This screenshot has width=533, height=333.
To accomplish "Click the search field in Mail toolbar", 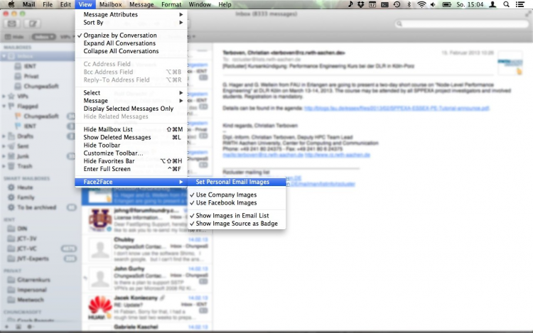I will point(462,23).
